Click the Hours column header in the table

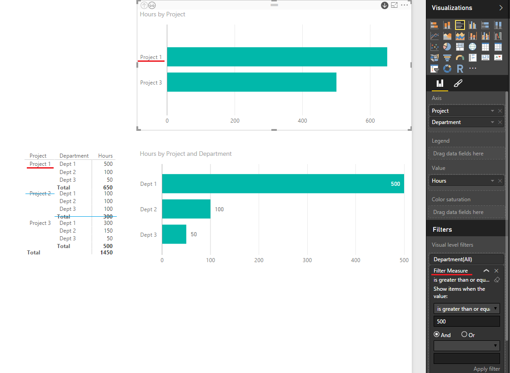pyautogui.click(x=105, y=156)
